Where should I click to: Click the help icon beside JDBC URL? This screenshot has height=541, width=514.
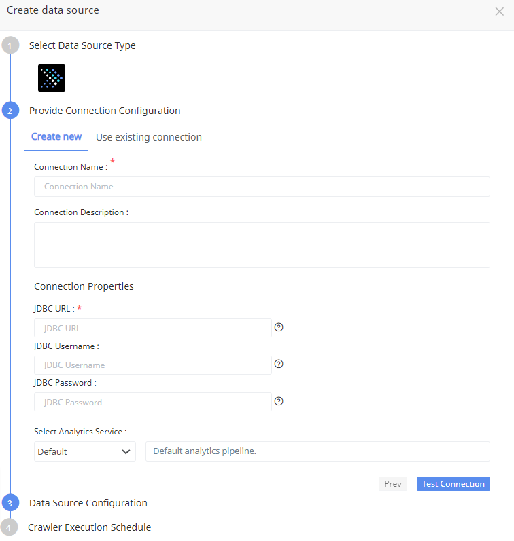[279, 327]
